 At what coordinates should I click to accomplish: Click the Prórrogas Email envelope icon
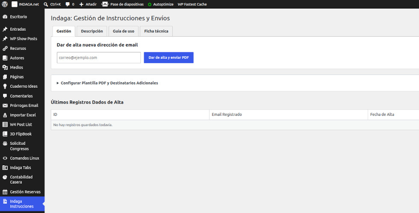tap(5, 106)
